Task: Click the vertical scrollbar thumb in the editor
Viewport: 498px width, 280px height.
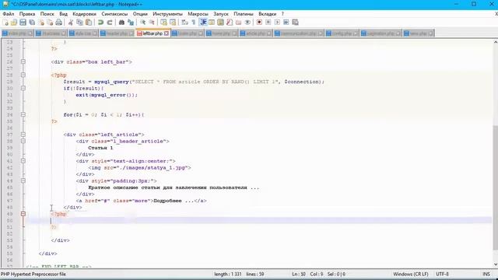Action: (x=495, y=187)
